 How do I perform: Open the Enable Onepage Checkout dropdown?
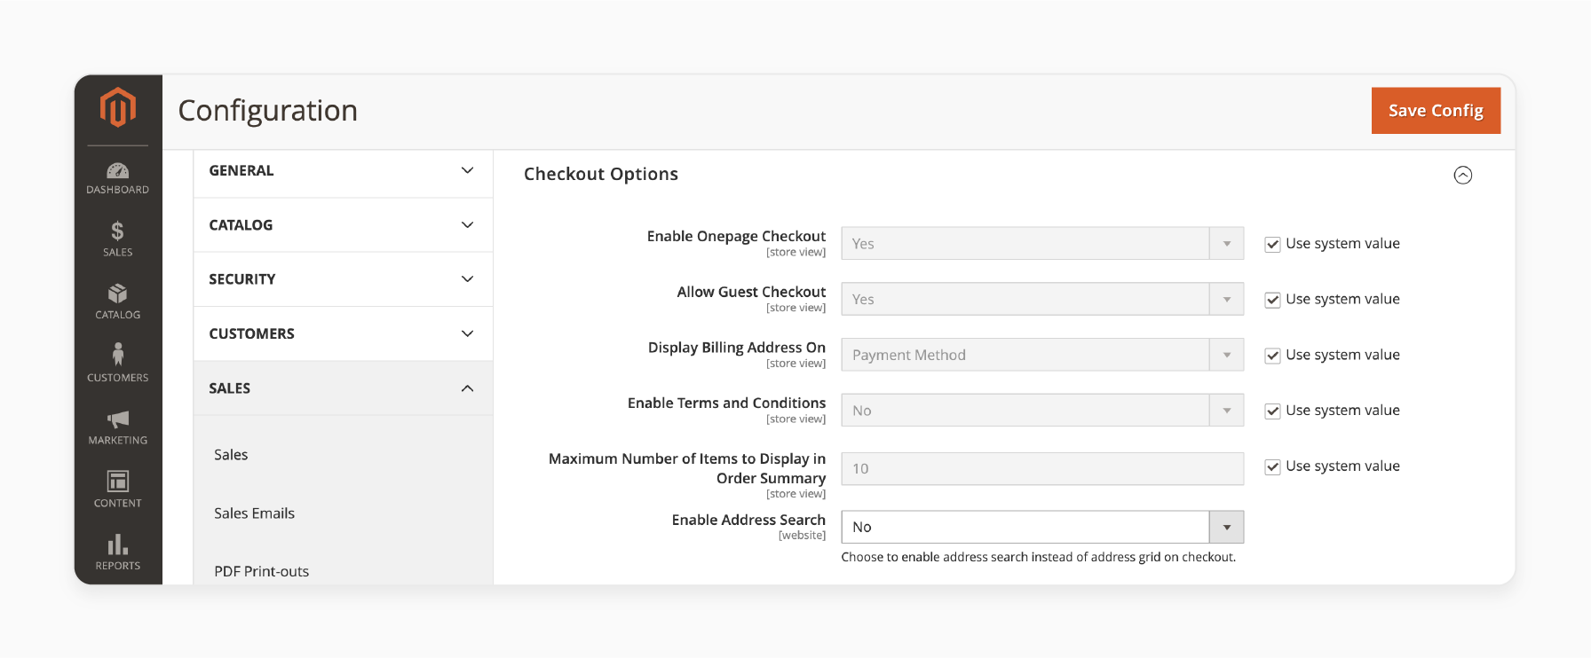coord(1042,244)
